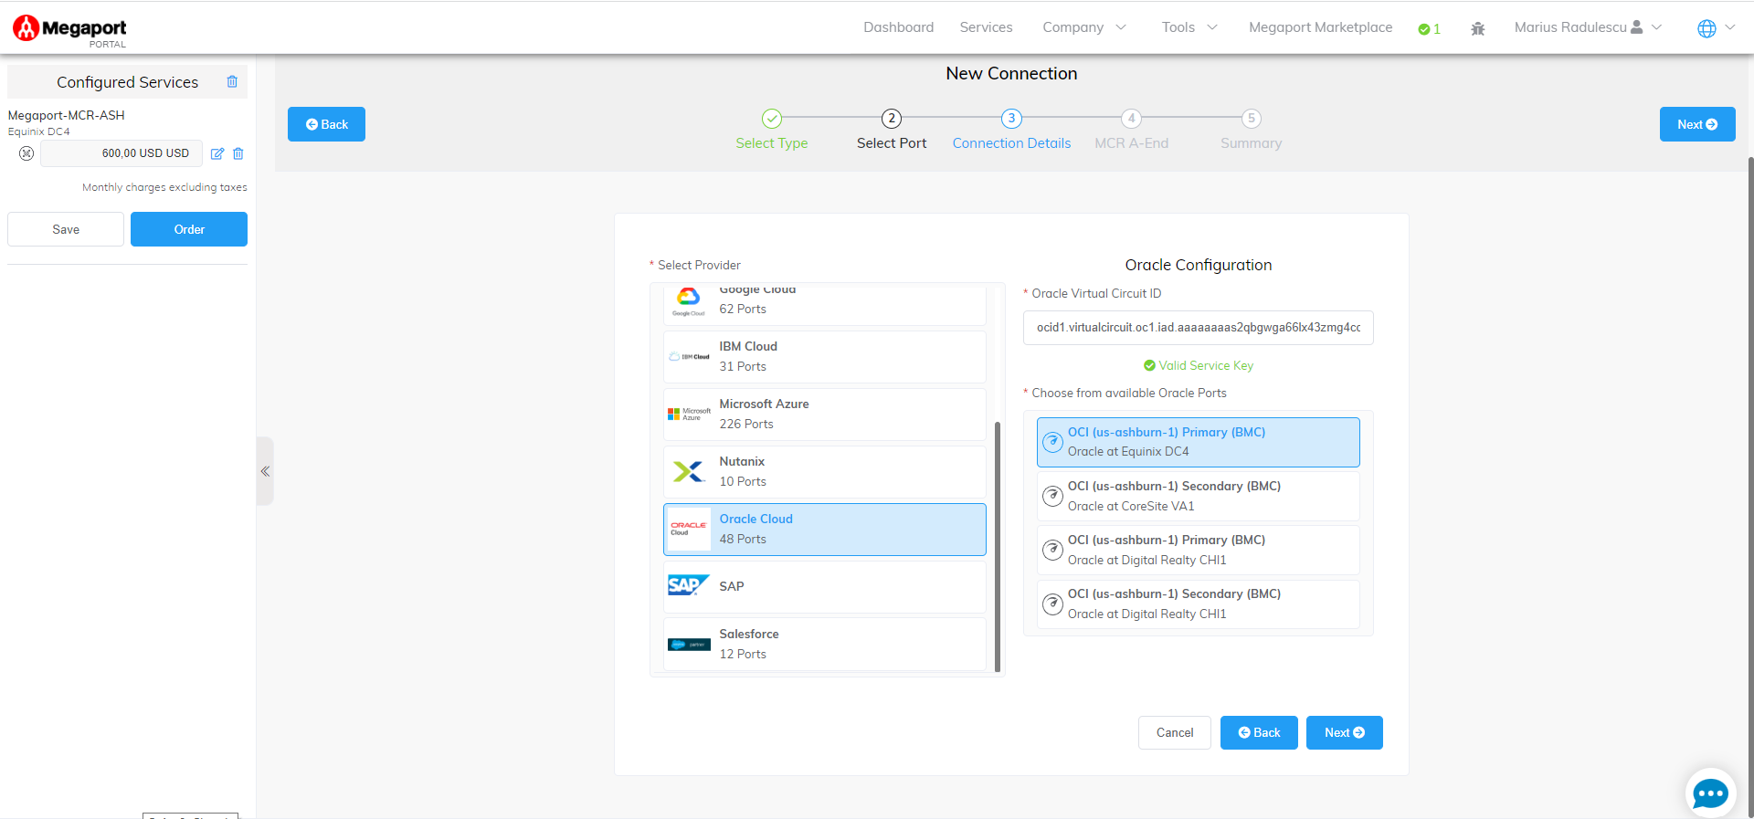Delete the Megaport-MCR-ASH service via trash icon
Viewport: 1754px width, 819px height.
coord(238,153)
